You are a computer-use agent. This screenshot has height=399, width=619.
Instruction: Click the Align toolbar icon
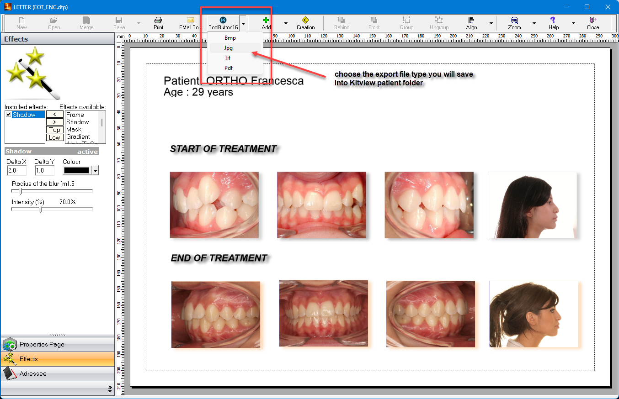tap(471, 20)
